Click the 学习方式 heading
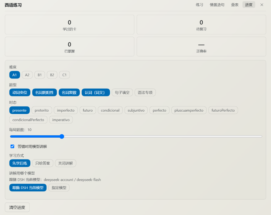 click(x=16, y=156)
